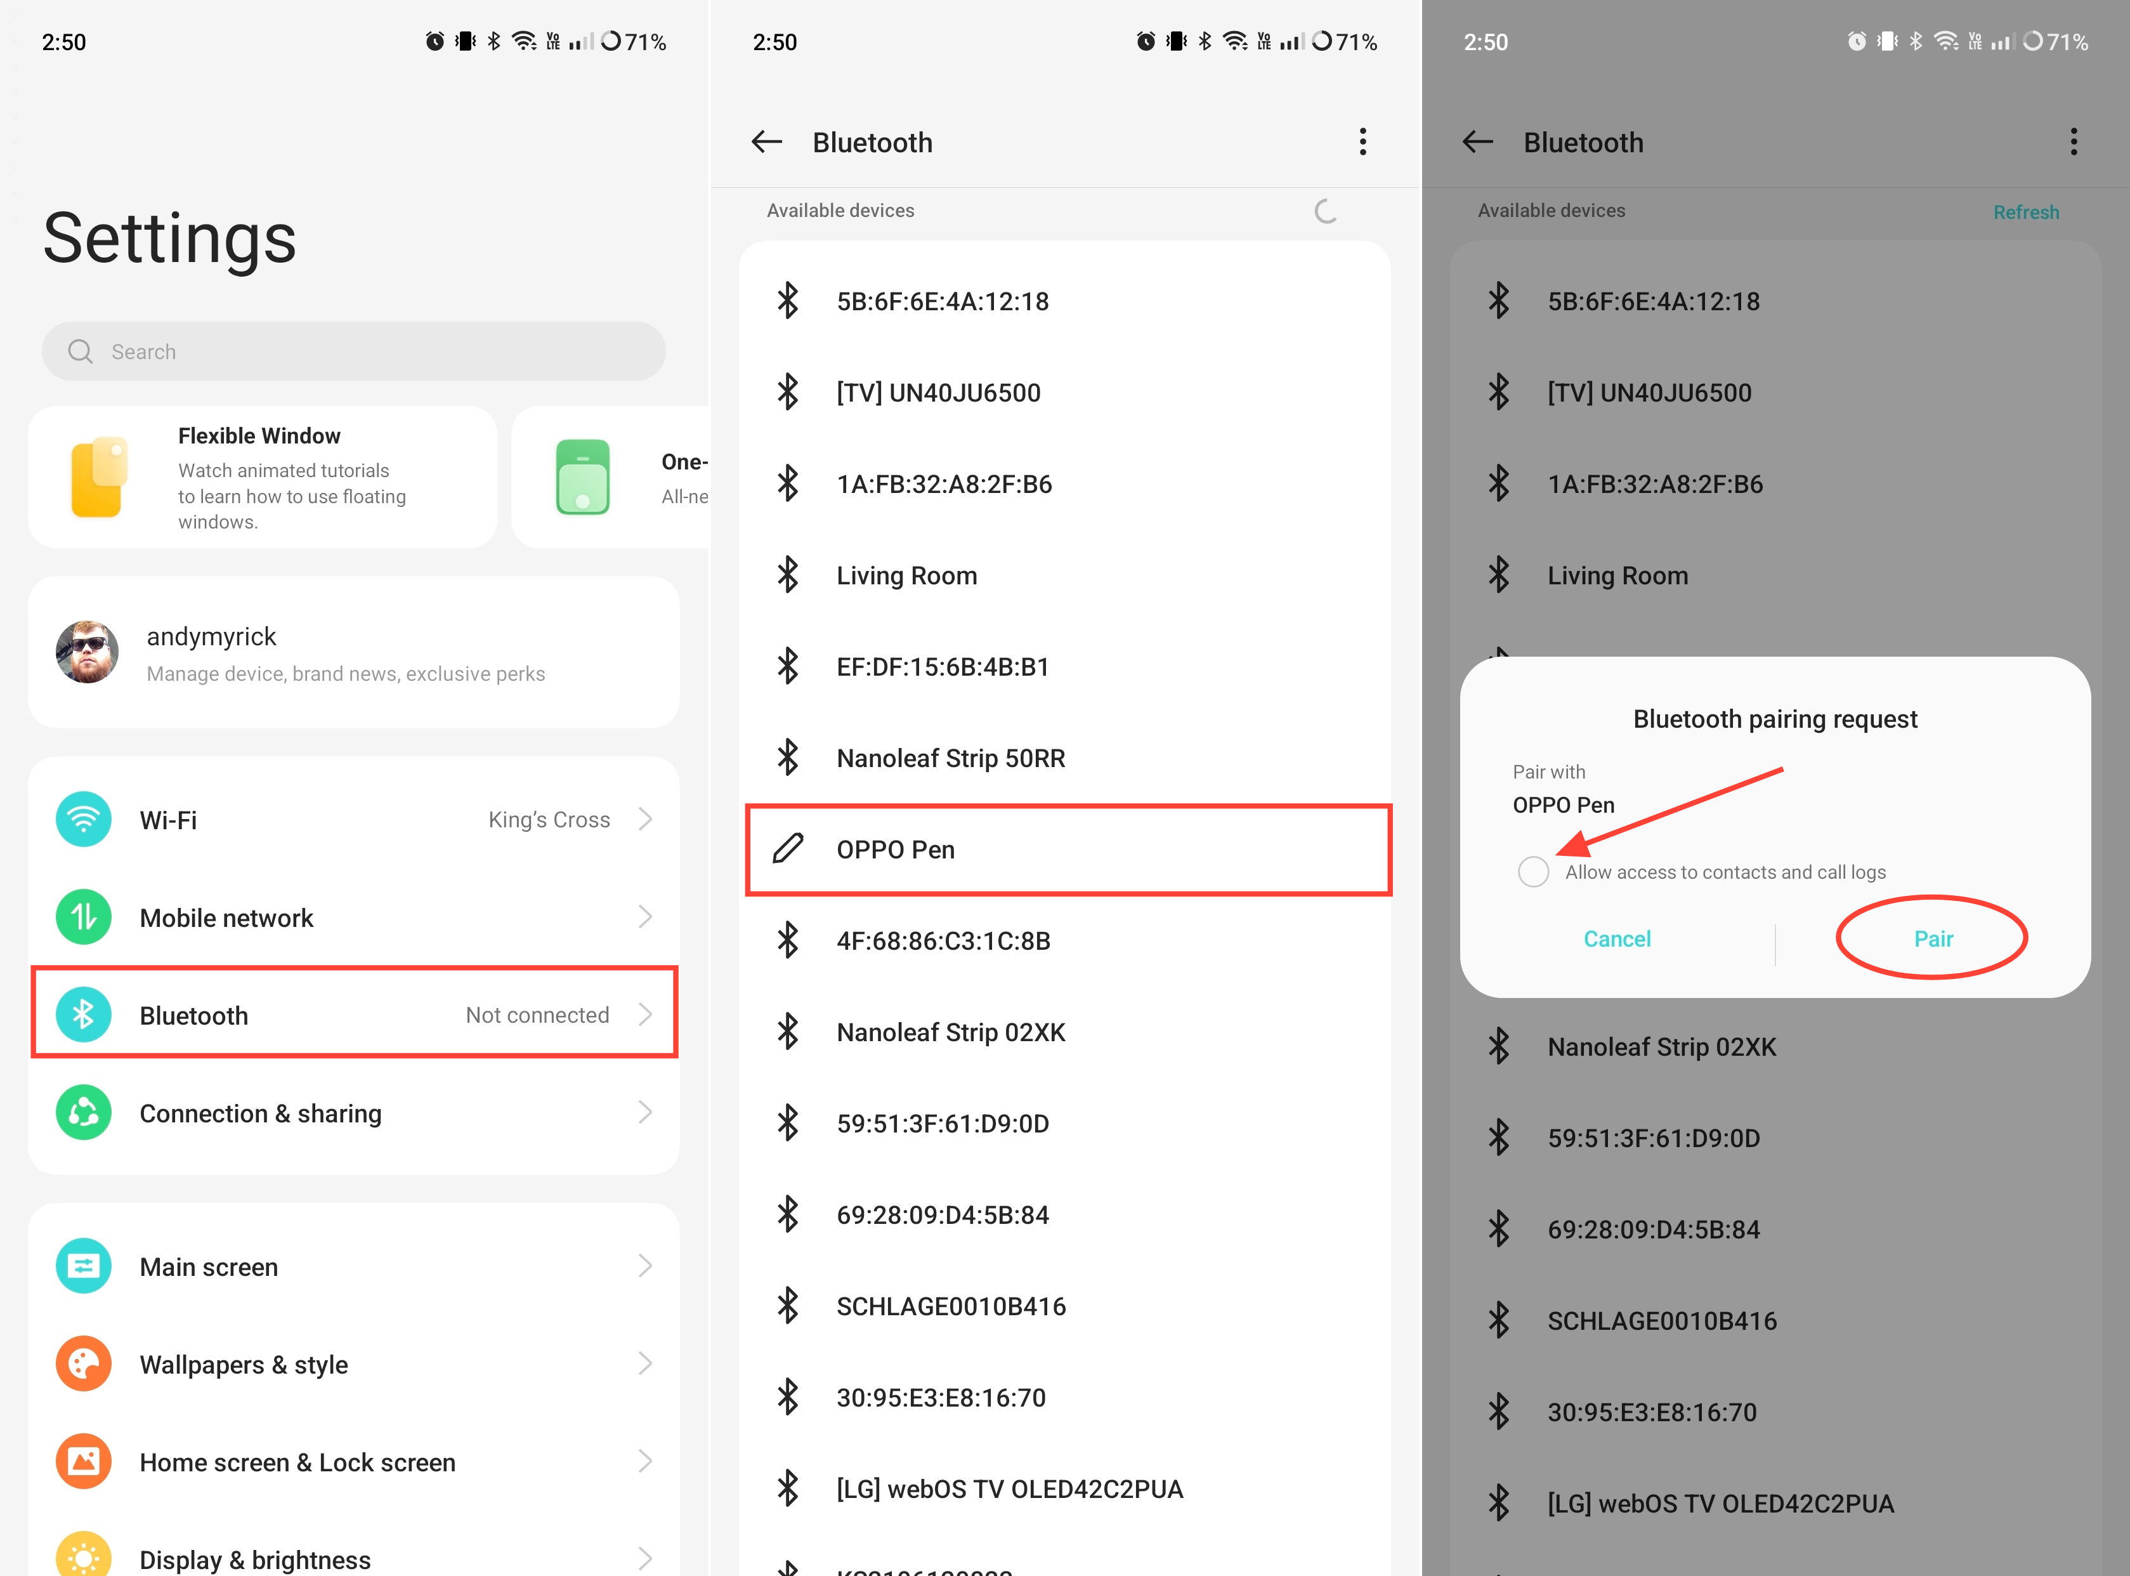Tap the Connection & sharing icon

(x=84, y=1113)
